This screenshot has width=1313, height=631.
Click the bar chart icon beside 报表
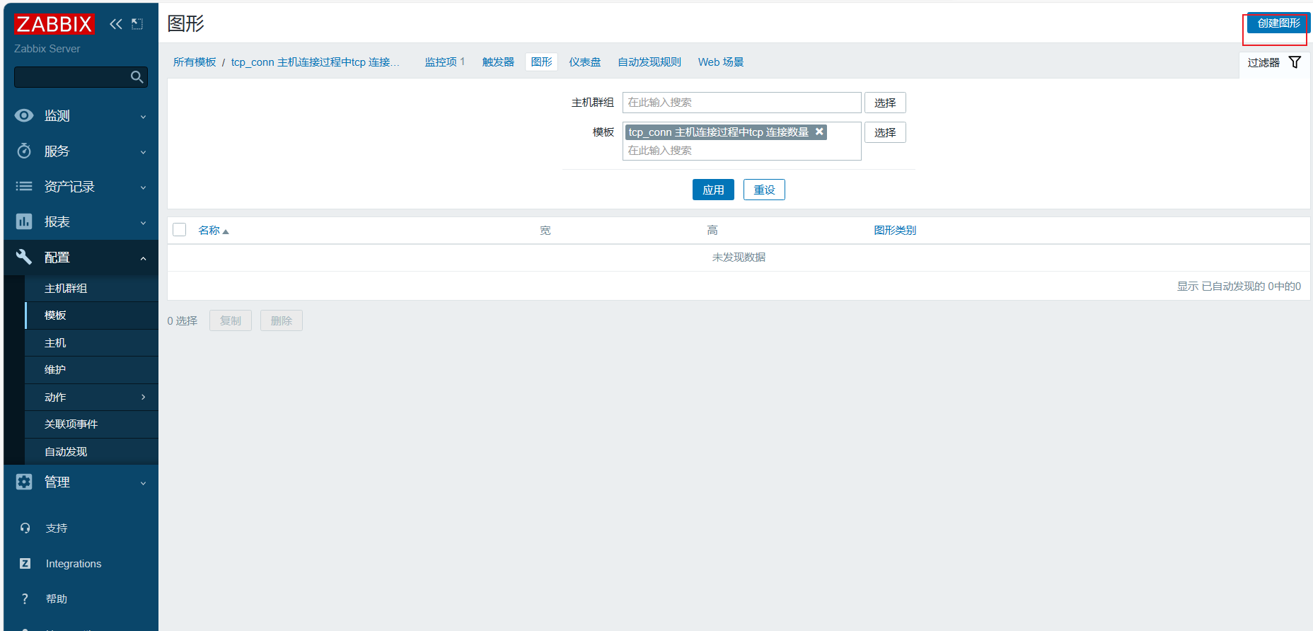pos(24,221)
